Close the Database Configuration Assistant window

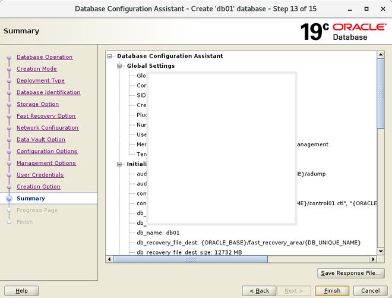[383, 9]
